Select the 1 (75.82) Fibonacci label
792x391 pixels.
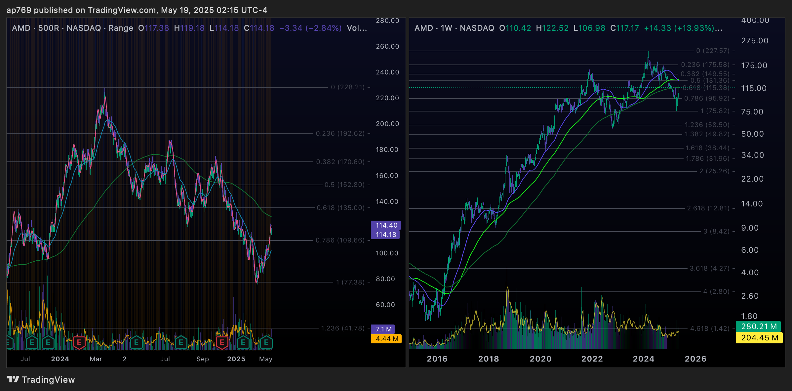715,111
